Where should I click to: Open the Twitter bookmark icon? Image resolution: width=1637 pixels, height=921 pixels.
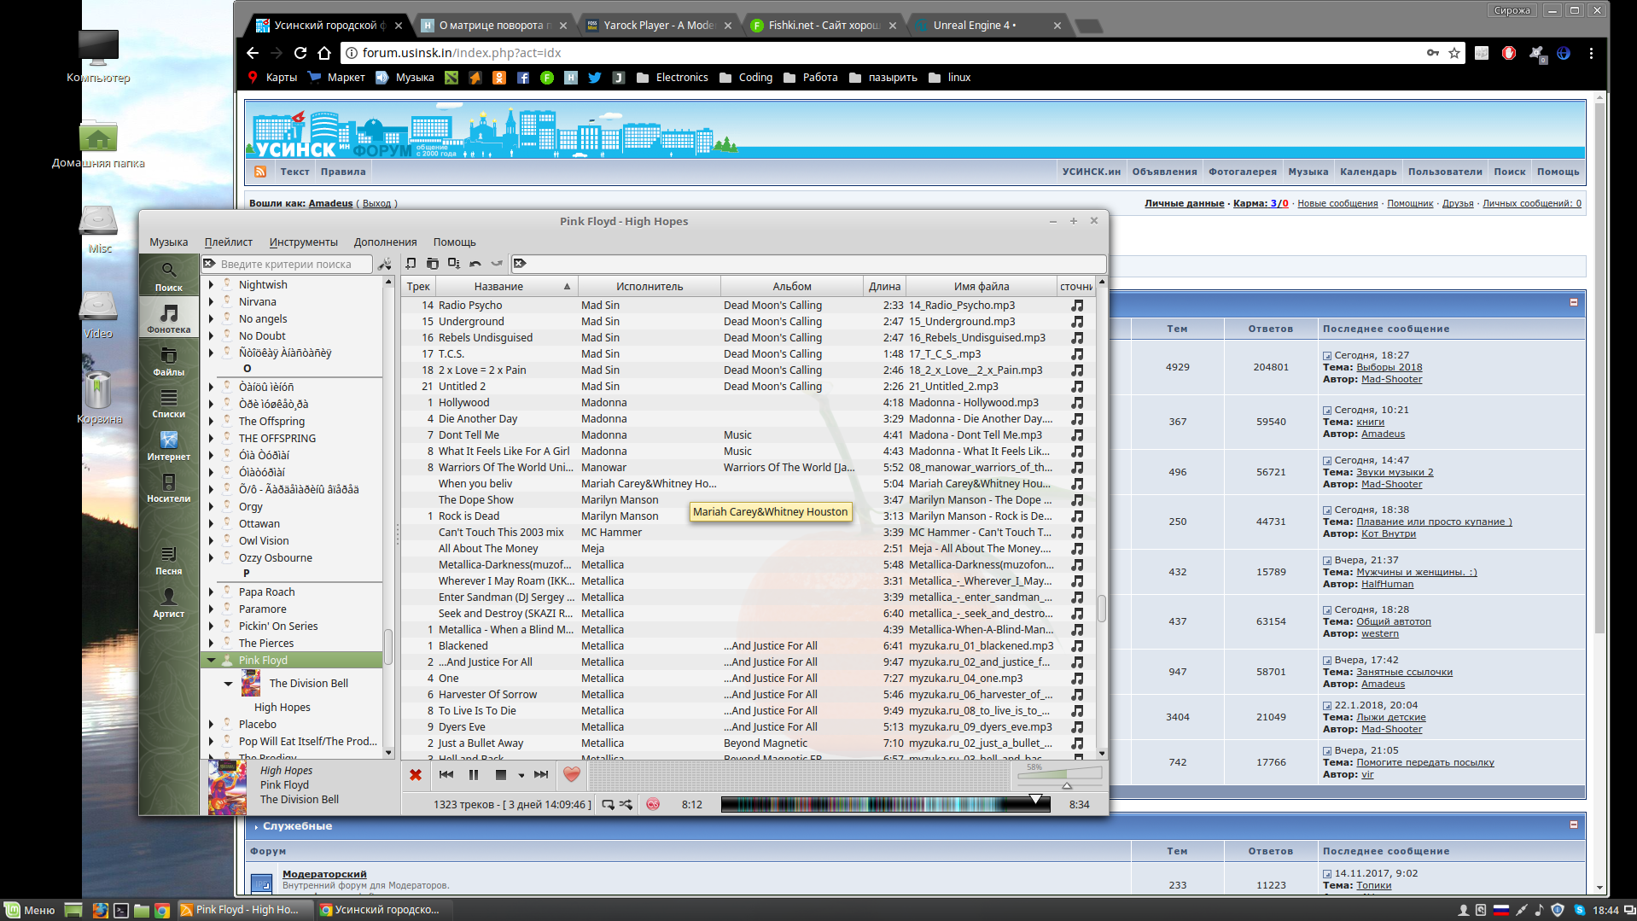tap(595, 78)
